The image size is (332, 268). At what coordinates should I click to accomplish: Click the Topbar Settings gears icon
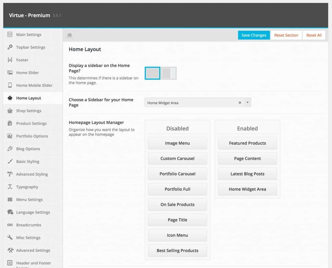click(10, 47)
